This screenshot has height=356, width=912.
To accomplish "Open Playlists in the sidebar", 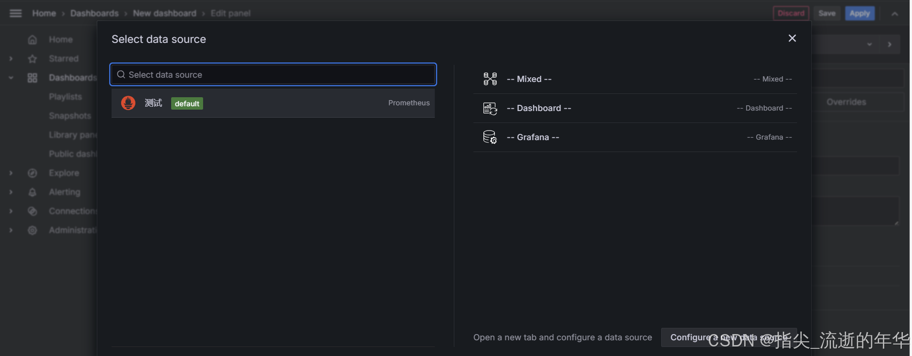I will tap(65, 97).
